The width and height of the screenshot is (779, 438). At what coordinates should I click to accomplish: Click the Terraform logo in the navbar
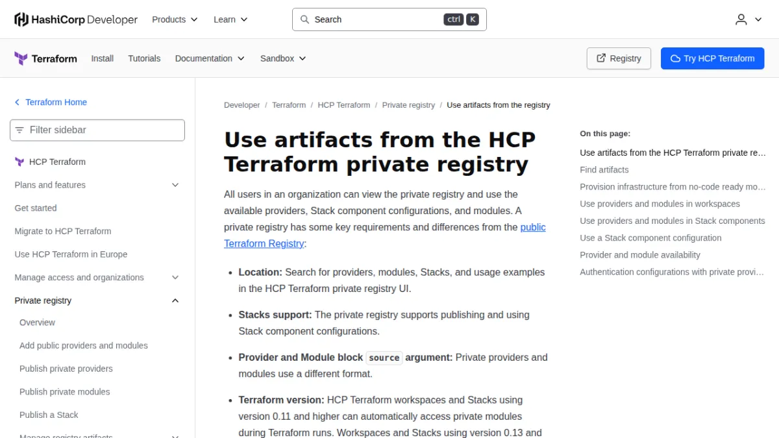(45, 58)
